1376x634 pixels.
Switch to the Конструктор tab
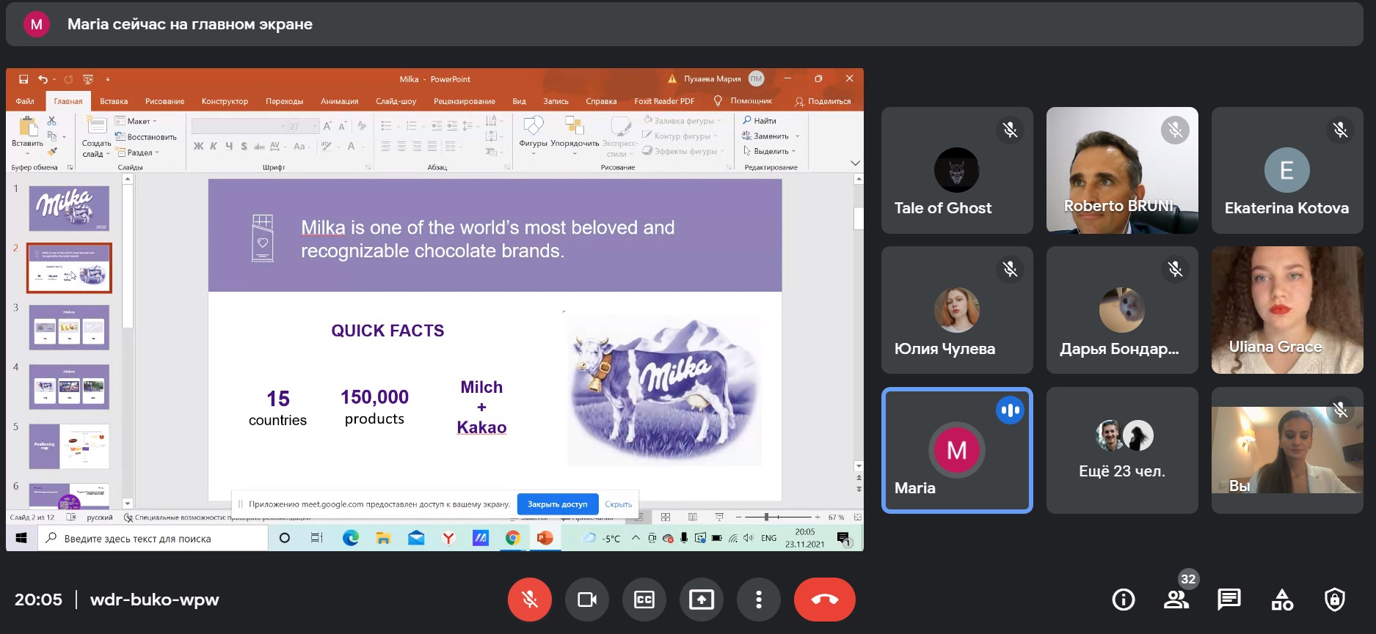pos(225,101)
